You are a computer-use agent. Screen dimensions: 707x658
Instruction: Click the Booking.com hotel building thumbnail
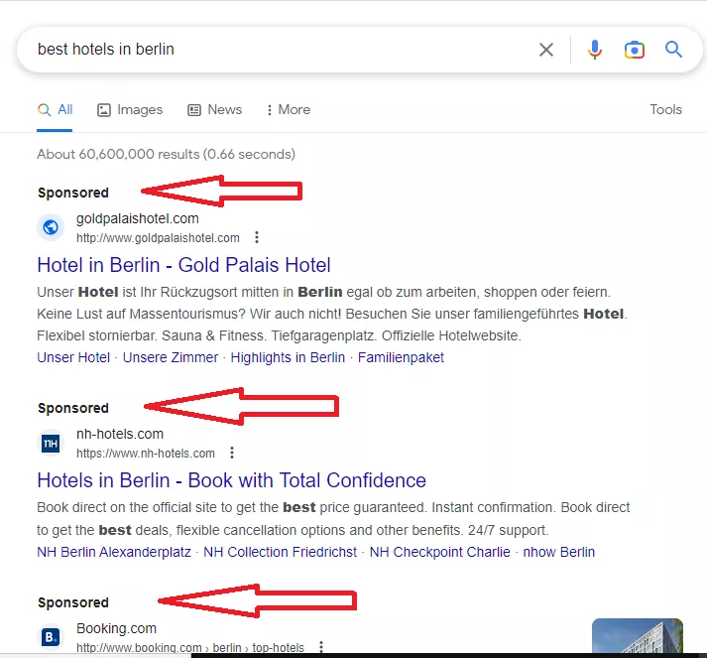pos(638,635)
